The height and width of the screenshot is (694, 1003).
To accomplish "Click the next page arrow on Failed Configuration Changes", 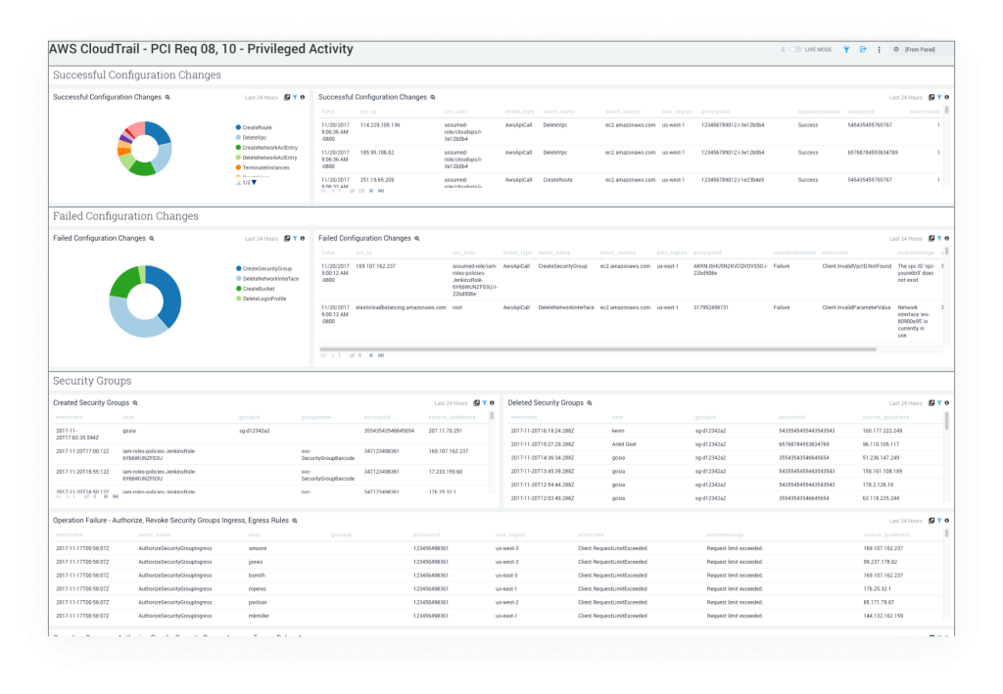I will [371, 355].
